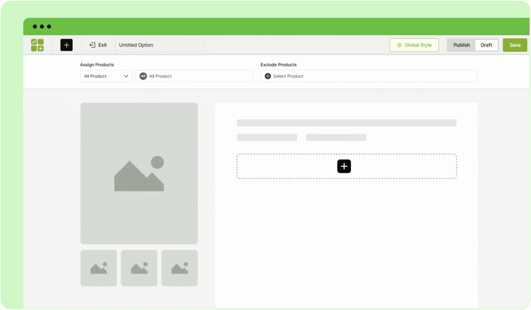This screenshot has height=310, width=531.
Task: Open the All Product dropdown
Action: (x=106, y=76)
